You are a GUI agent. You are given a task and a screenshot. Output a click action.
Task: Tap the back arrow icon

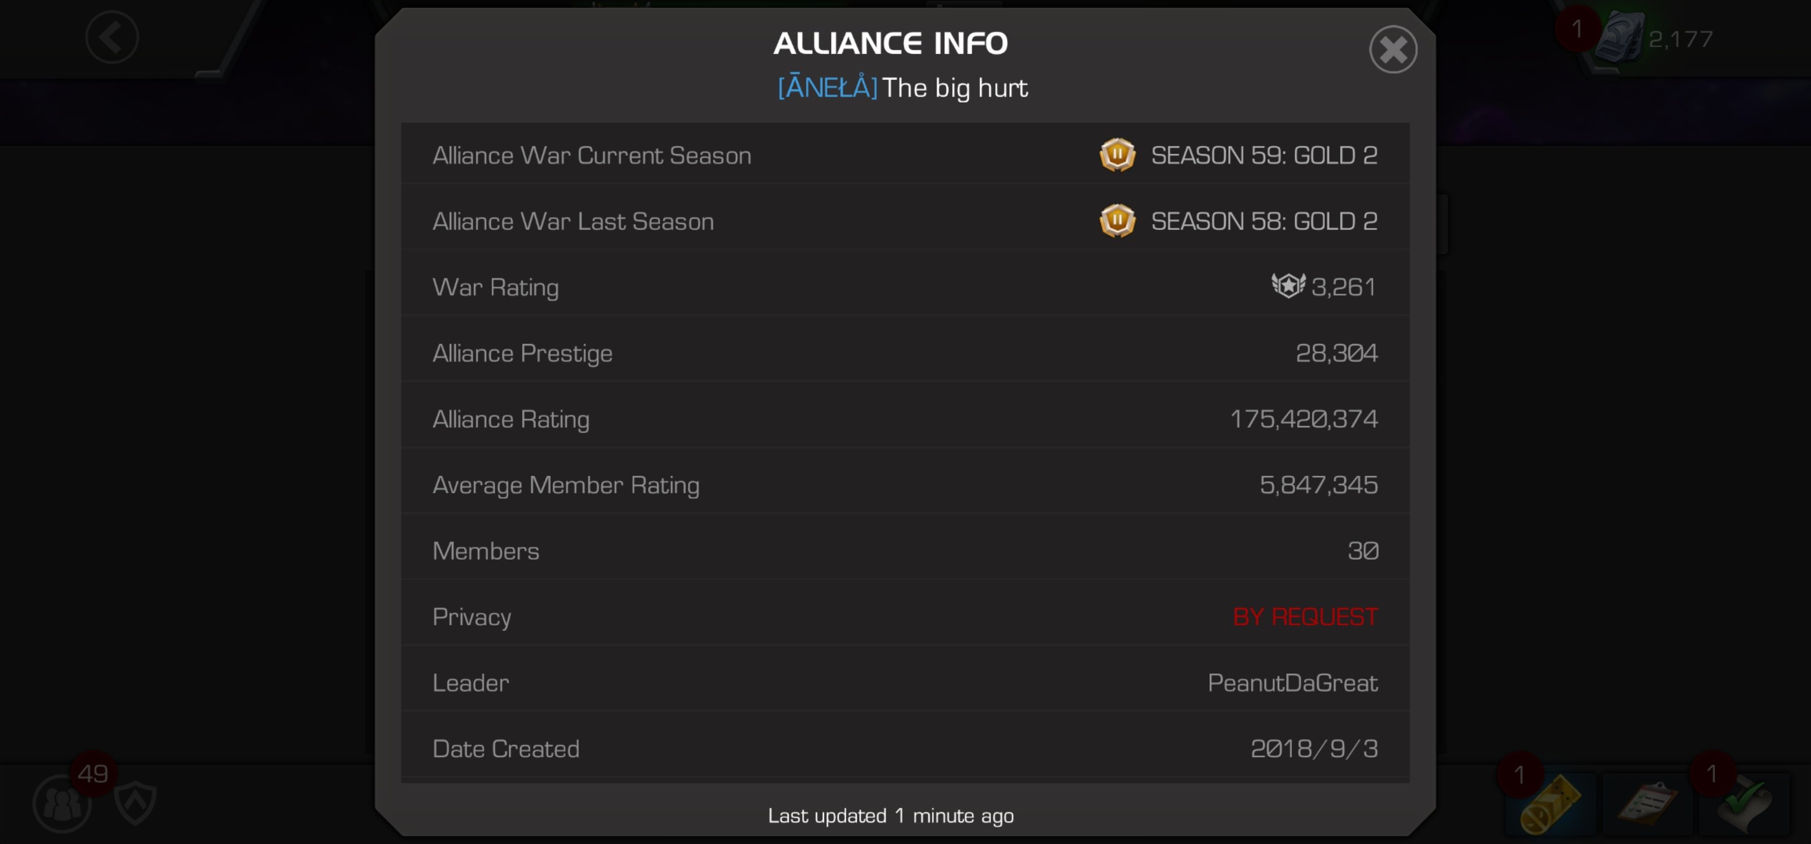click(112, 38)
